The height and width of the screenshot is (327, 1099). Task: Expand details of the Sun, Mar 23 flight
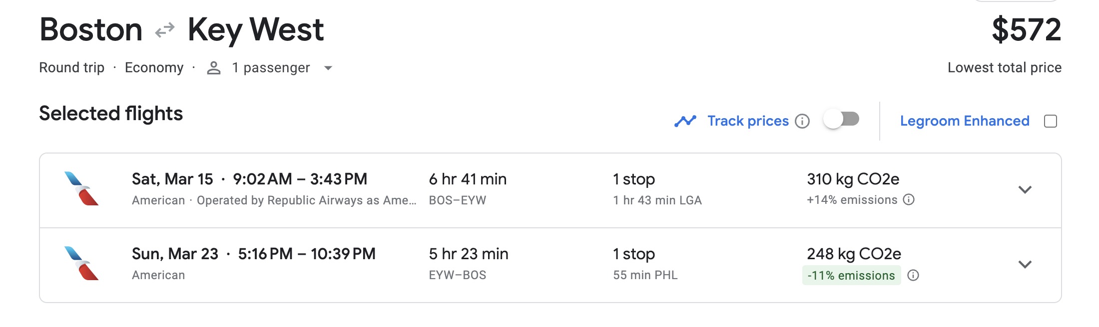point(1025,265)
